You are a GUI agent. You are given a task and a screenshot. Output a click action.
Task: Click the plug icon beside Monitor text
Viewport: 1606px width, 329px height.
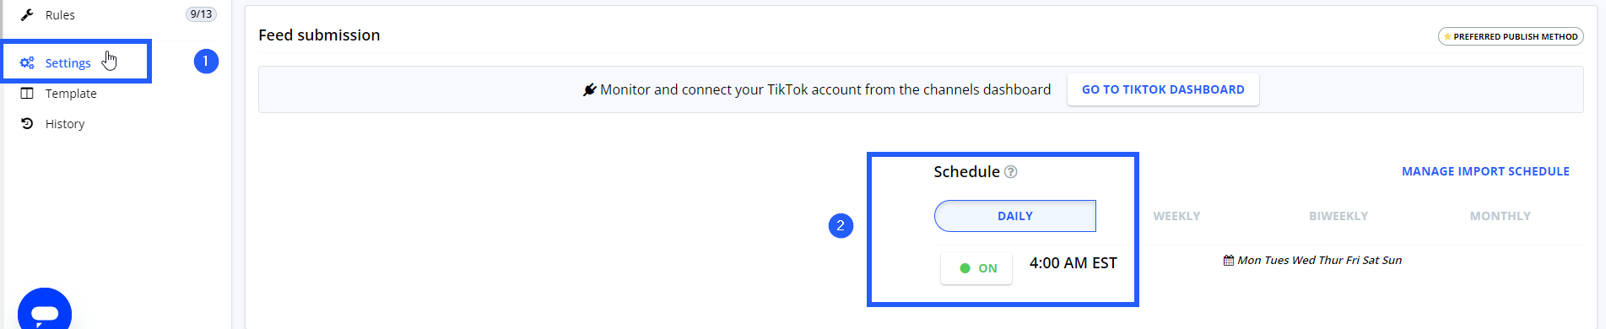coord(590,89)
